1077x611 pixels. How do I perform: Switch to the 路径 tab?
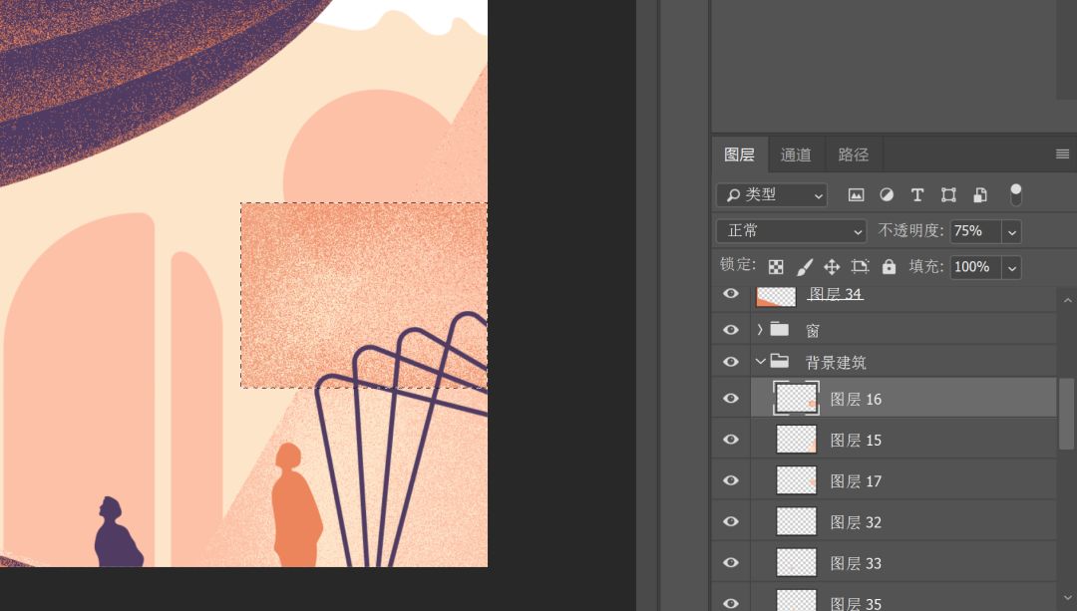pyautogui.click(x=853, y=155)
